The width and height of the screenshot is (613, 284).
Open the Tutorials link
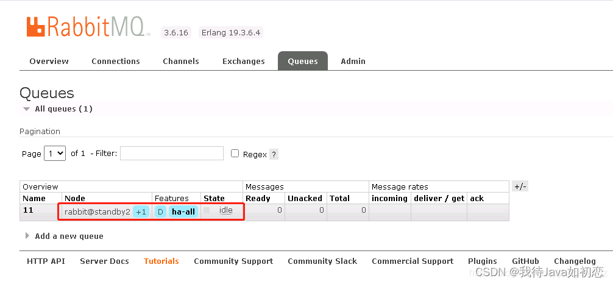tap(161, 261)
